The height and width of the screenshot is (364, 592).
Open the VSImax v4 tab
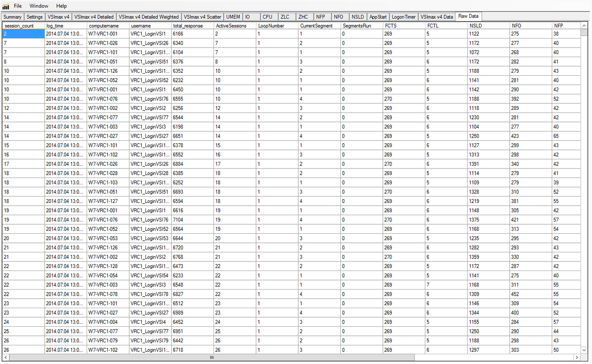coord(58,17)
